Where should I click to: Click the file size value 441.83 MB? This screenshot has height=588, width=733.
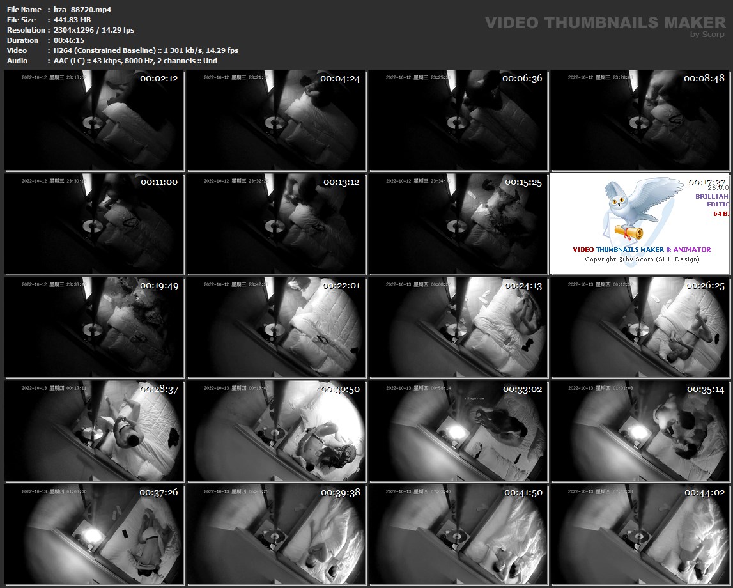click(72, 20)
